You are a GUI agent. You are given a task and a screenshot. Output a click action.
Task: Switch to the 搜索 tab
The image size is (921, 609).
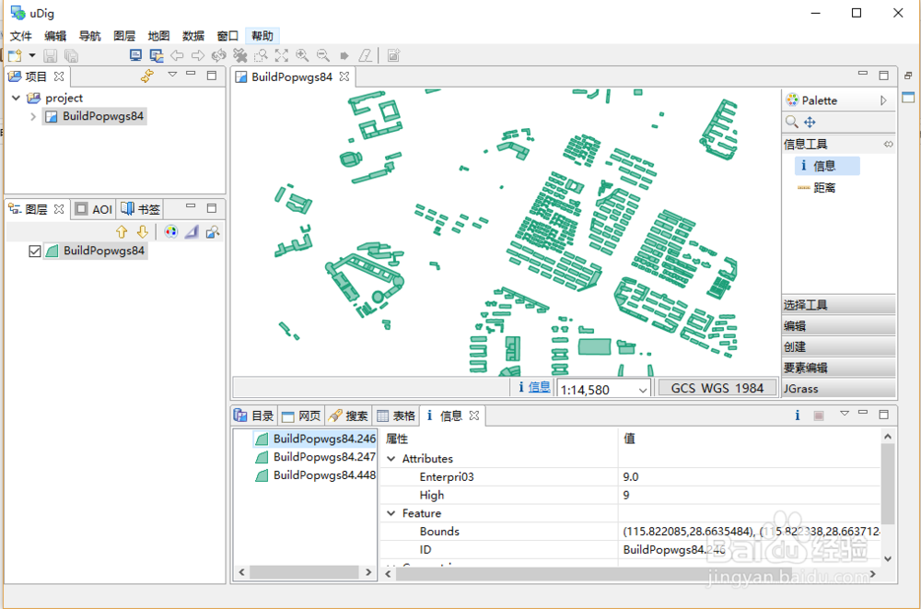348,416
